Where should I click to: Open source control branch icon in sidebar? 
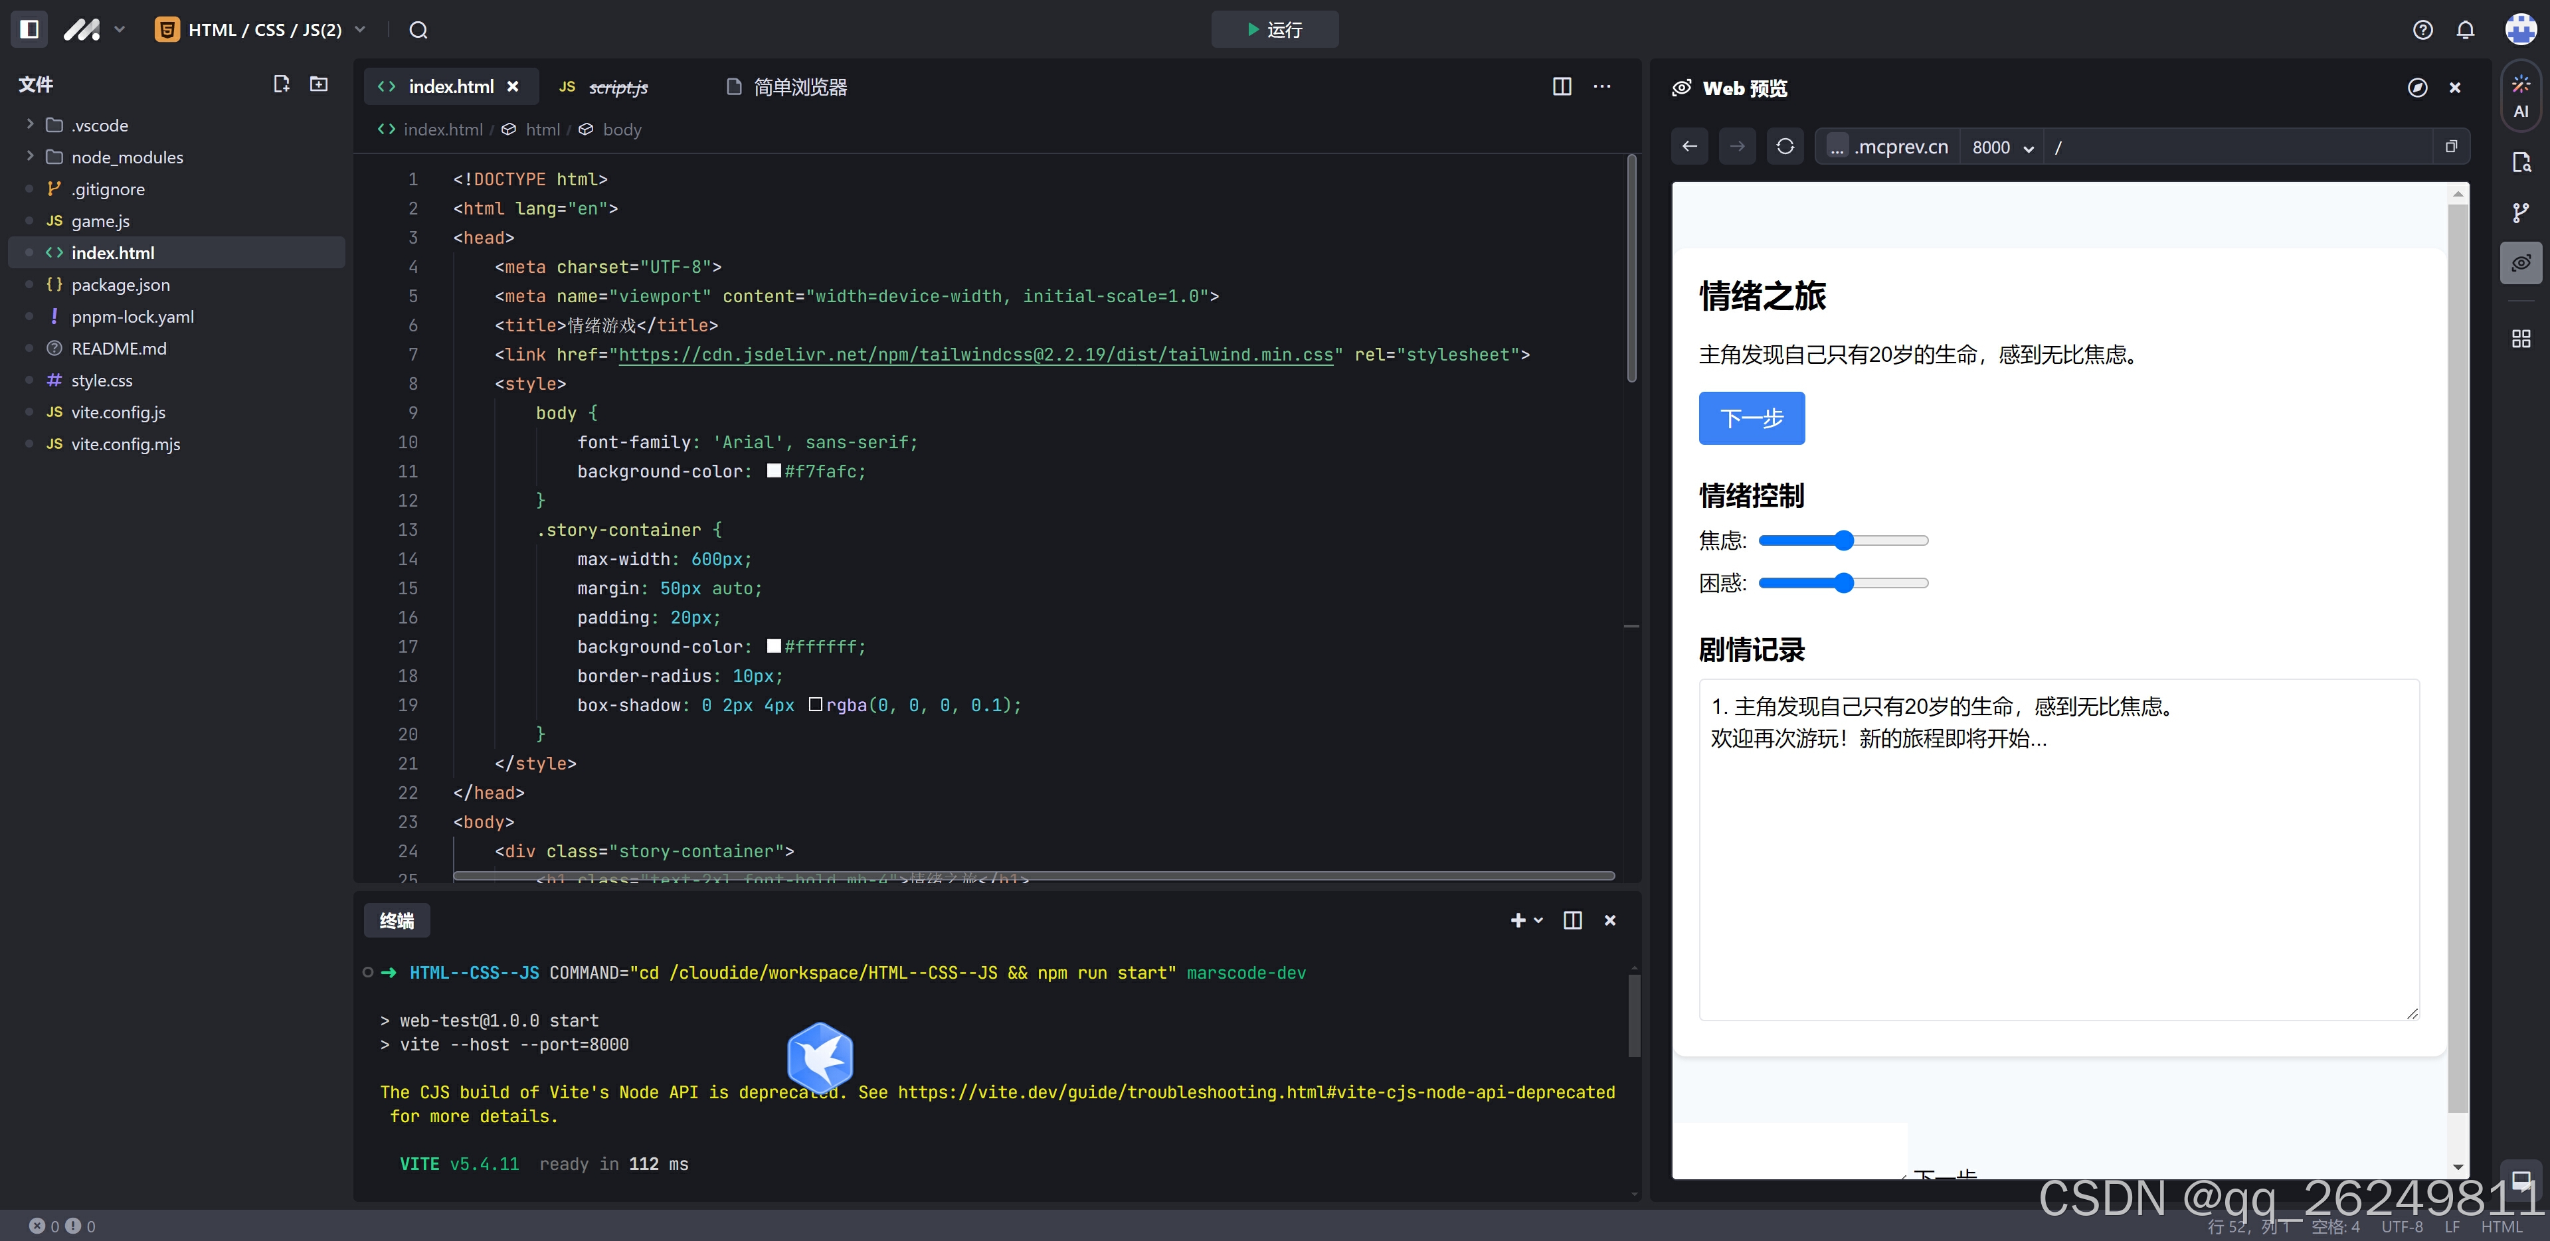point(2520,212)
